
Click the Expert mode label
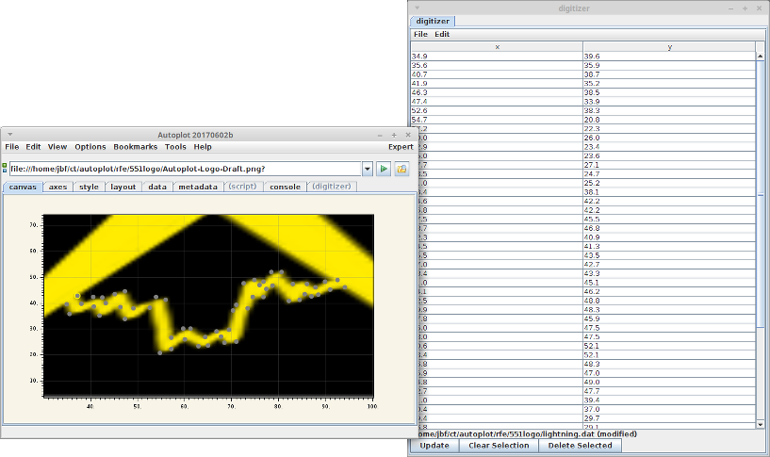(401, 147)
